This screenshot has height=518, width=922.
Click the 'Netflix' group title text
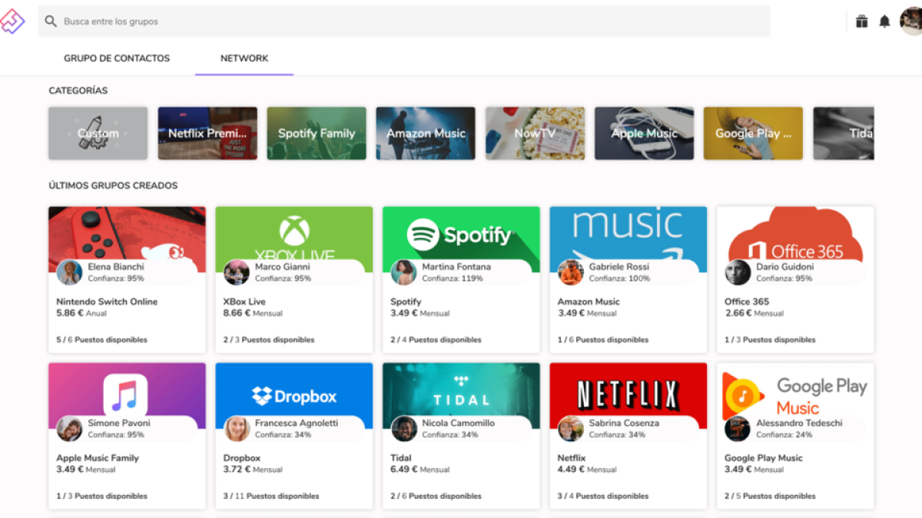coord(572,458)
